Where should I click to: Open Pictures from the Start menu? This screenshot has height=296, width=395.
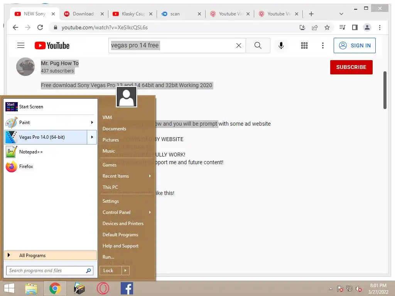point(111,140)
